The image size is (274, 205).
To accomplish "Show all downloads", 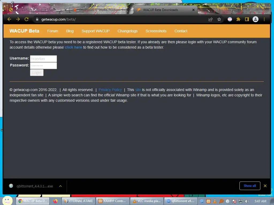I will [250, 186].
